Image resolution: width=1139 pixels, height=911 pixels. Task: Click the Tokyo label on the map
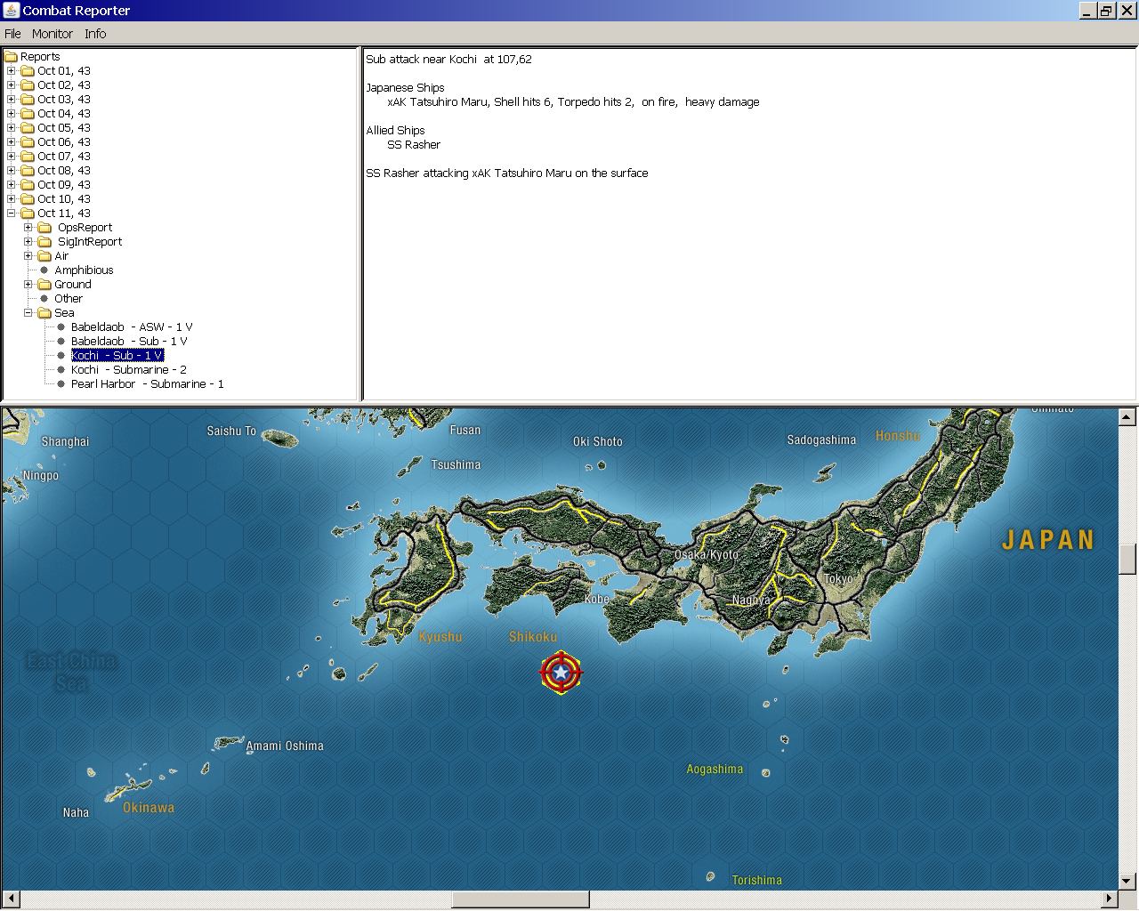(838, 579)
